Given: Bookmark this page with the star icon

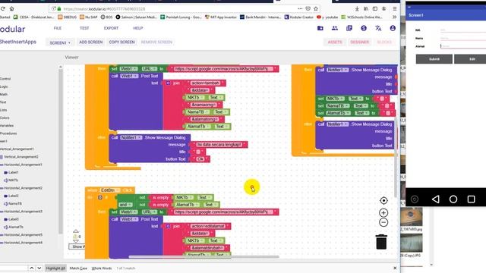Looking at the screenshot, I should [x=316, y=8].
